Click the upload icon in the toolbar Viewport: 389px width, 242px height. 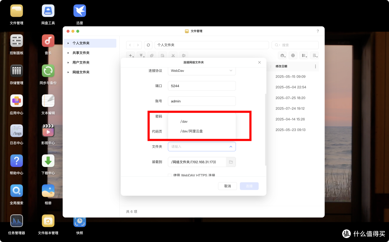click(141, 55)
